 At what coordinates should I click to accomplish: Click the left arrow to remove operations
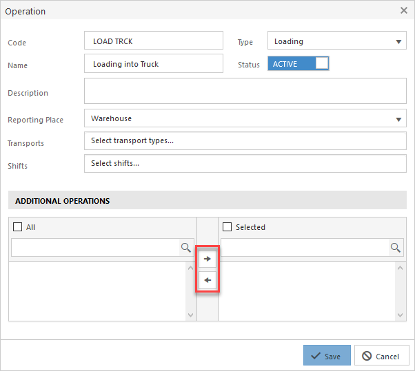[x=207, y=280]
